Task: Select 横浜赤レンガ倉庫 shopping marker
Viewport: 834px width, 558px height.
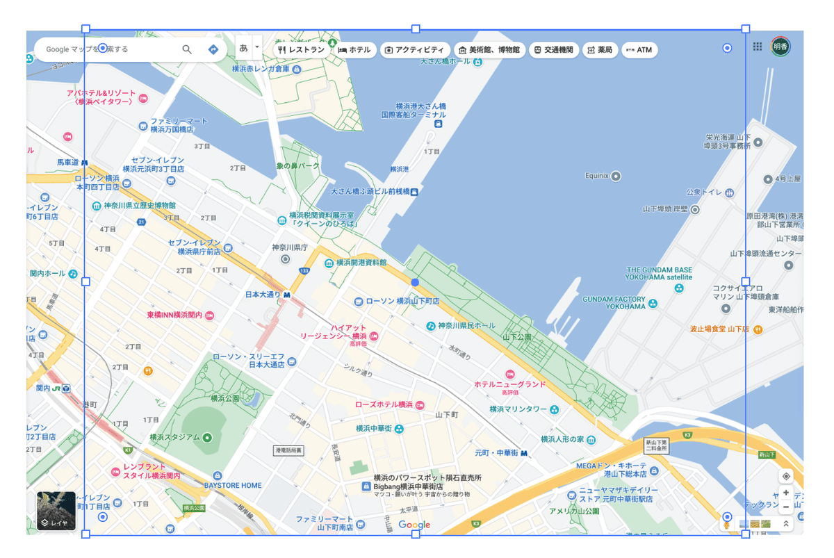Action: coord(297,69)
